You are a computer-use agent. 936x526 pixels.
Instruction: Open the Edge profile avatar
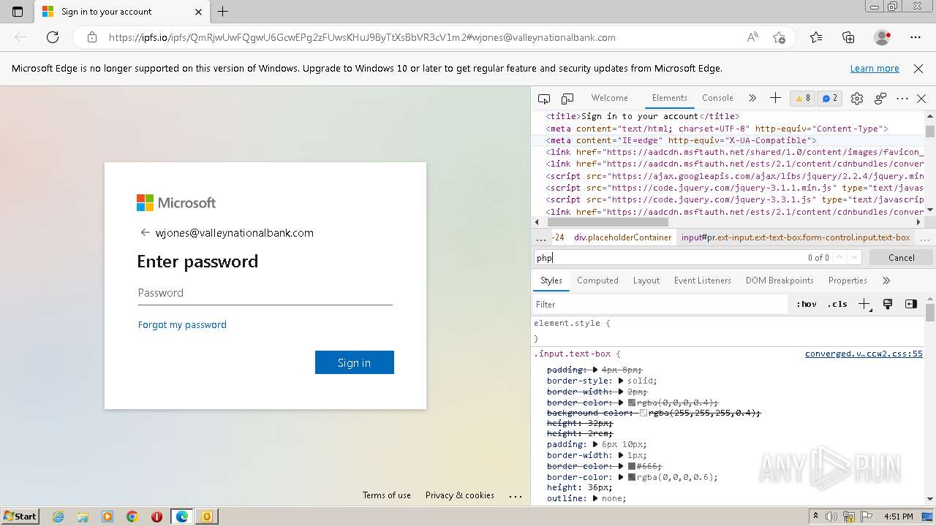click(882, 37)
